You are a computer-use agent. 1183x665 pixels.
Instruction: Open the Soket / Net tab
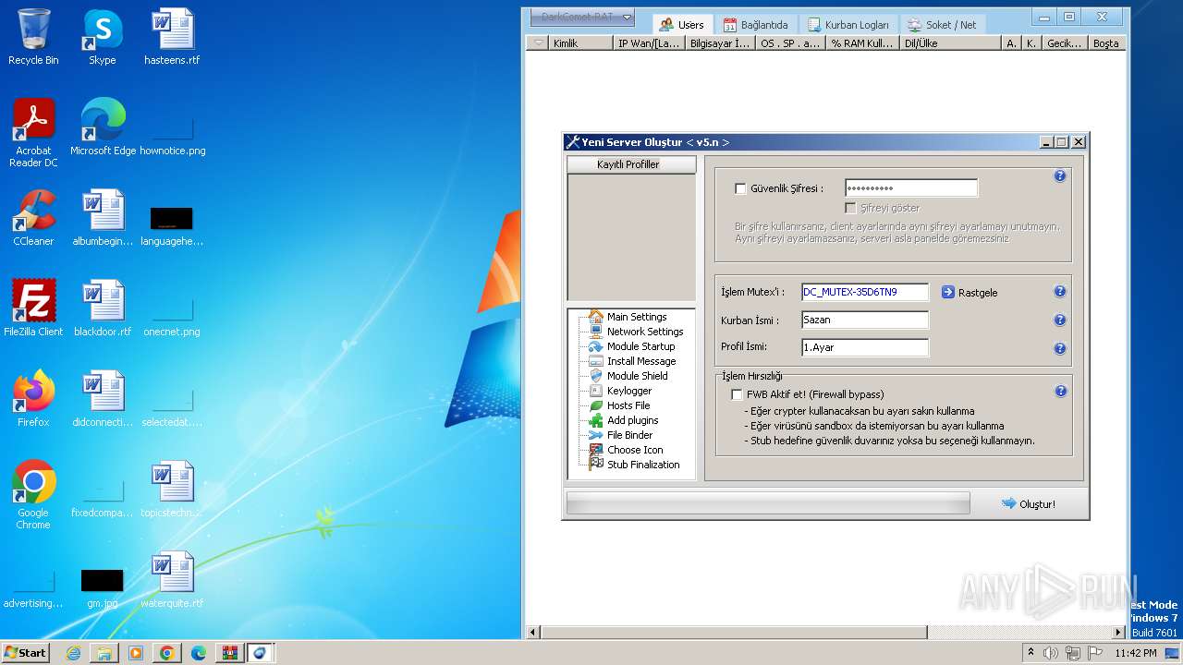(x=942, y=25)
